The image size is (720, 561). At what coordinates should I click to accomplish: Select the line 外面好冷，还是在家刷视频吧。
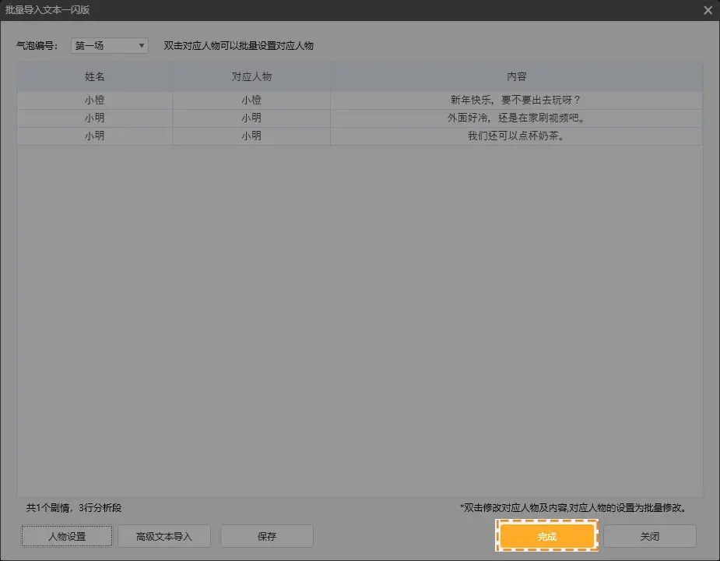click(516, 118)
